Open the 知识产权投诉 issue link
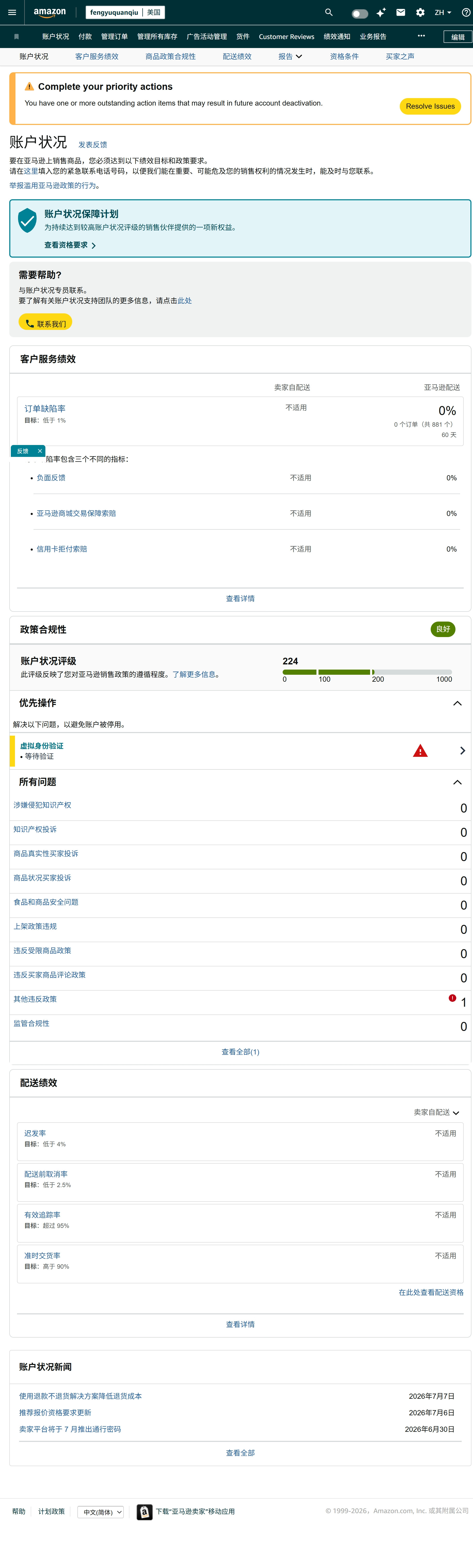The width and height of the screenshot is (473, 1541). (35, 829)
